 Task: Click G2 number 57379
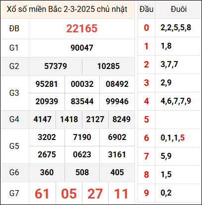click(56, 67)
